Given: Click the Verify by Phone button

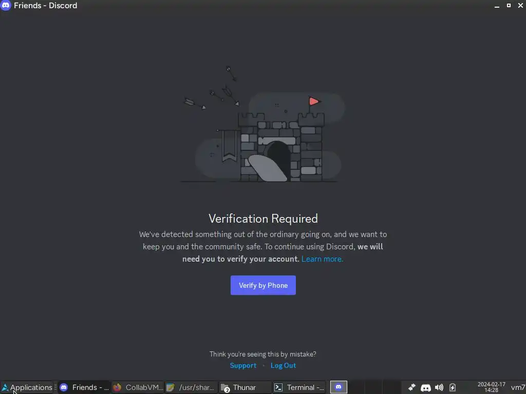Looking at the screenshot, I should pos(263,285).
